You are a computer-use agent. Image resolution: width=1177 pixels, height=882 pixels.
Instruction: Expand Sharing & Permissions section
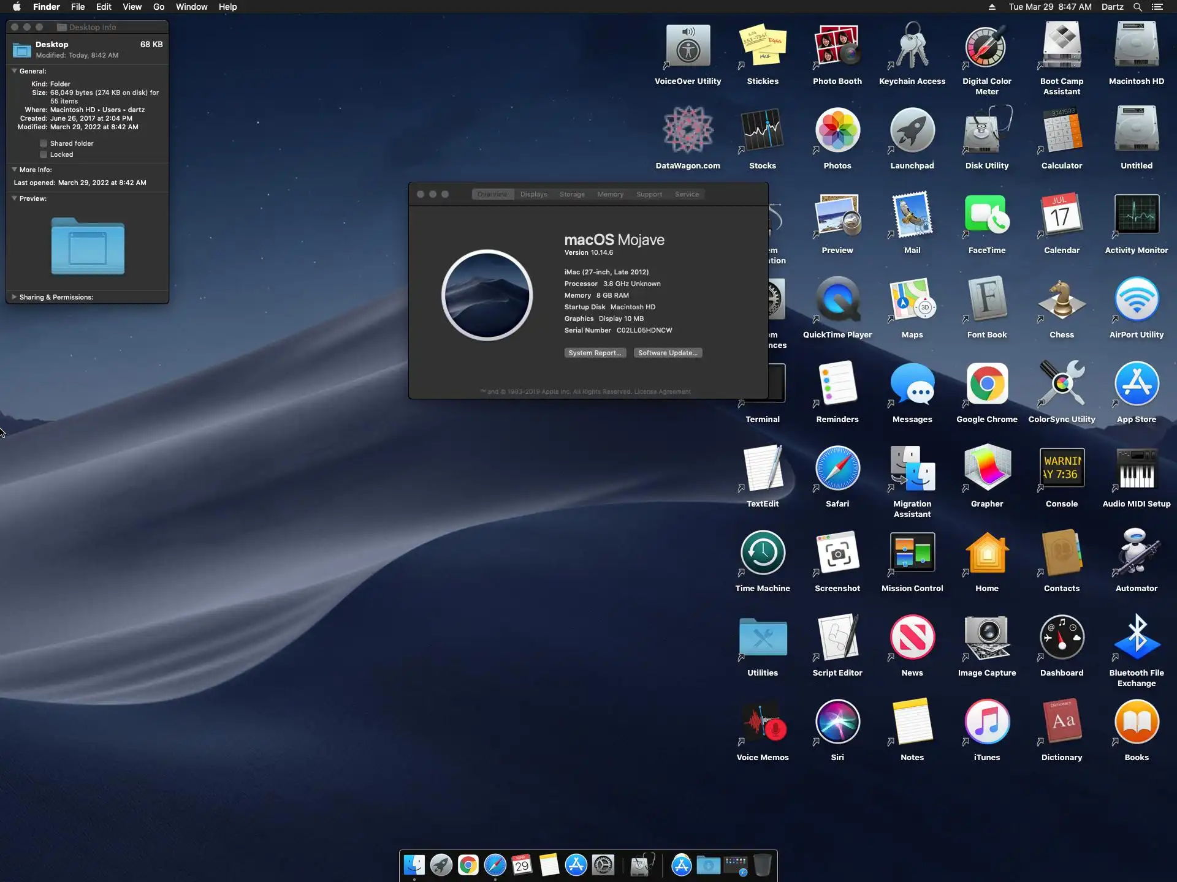tap(14, 297)
